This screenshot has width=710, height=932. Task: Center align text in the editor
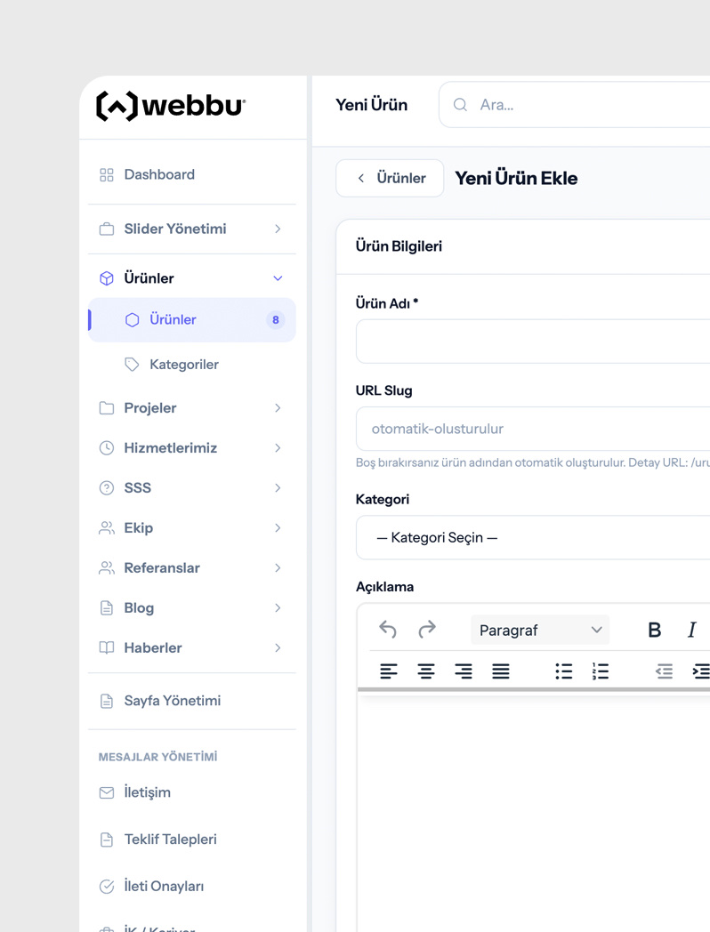[x=426, y=671]
